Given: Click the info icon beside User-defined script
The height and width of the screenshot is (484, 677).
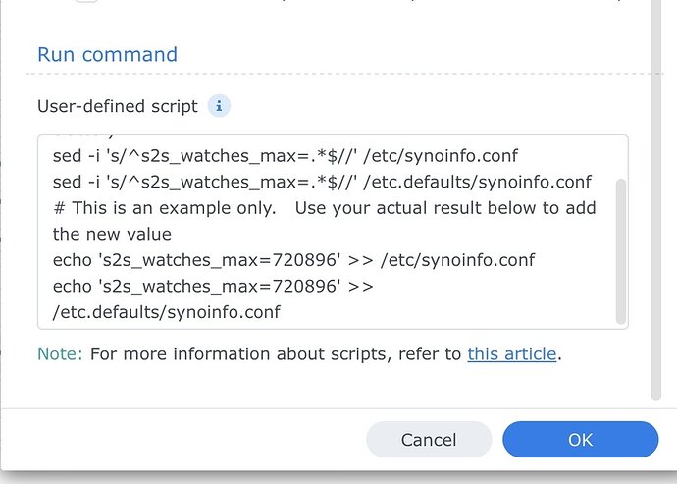Looking at the screenshot, I should tap(220, 106).
